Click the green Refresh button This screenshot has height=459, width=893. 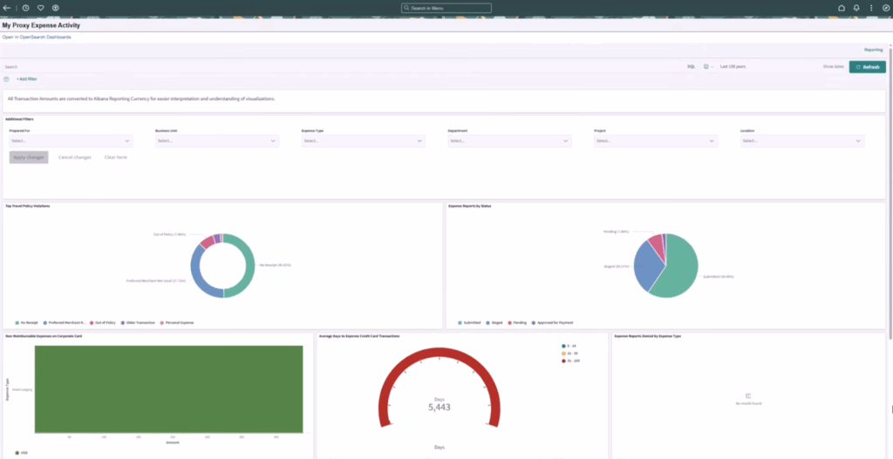(868, 67)
